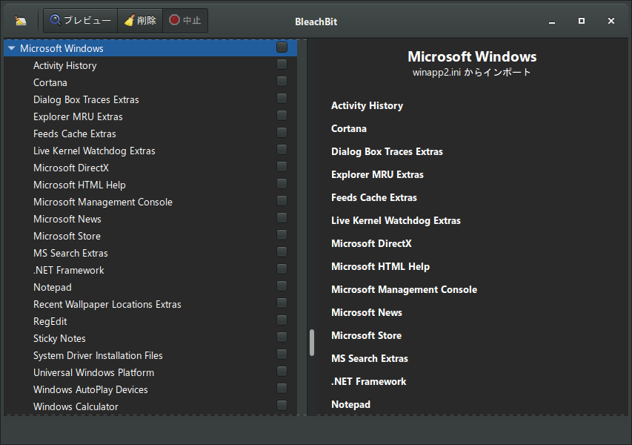The height and width of the screenshot is (445, 632).
Task: Enable the Explorer MRU Extras checkbox
Action: point(282,116)
